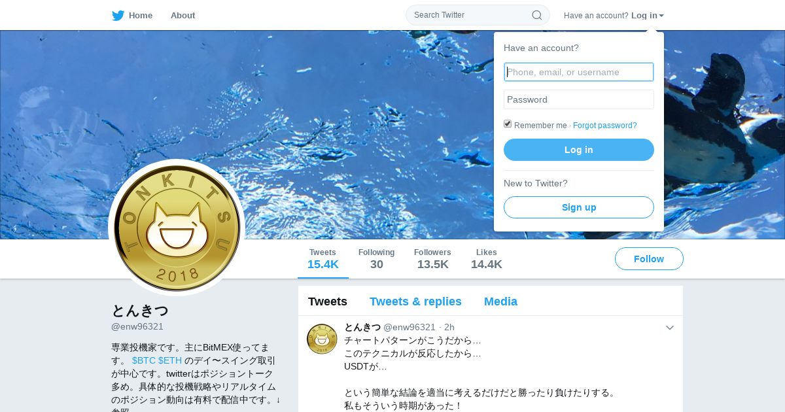The image size is (785, 412).
Task: Focus the Phone, email, or username field
Action: click(579, 72)
